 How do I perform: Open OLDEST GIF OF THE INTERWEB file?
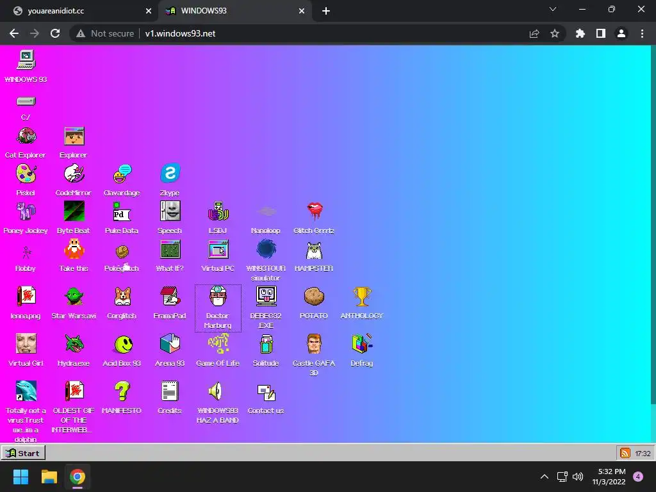(x=74, y=391)
